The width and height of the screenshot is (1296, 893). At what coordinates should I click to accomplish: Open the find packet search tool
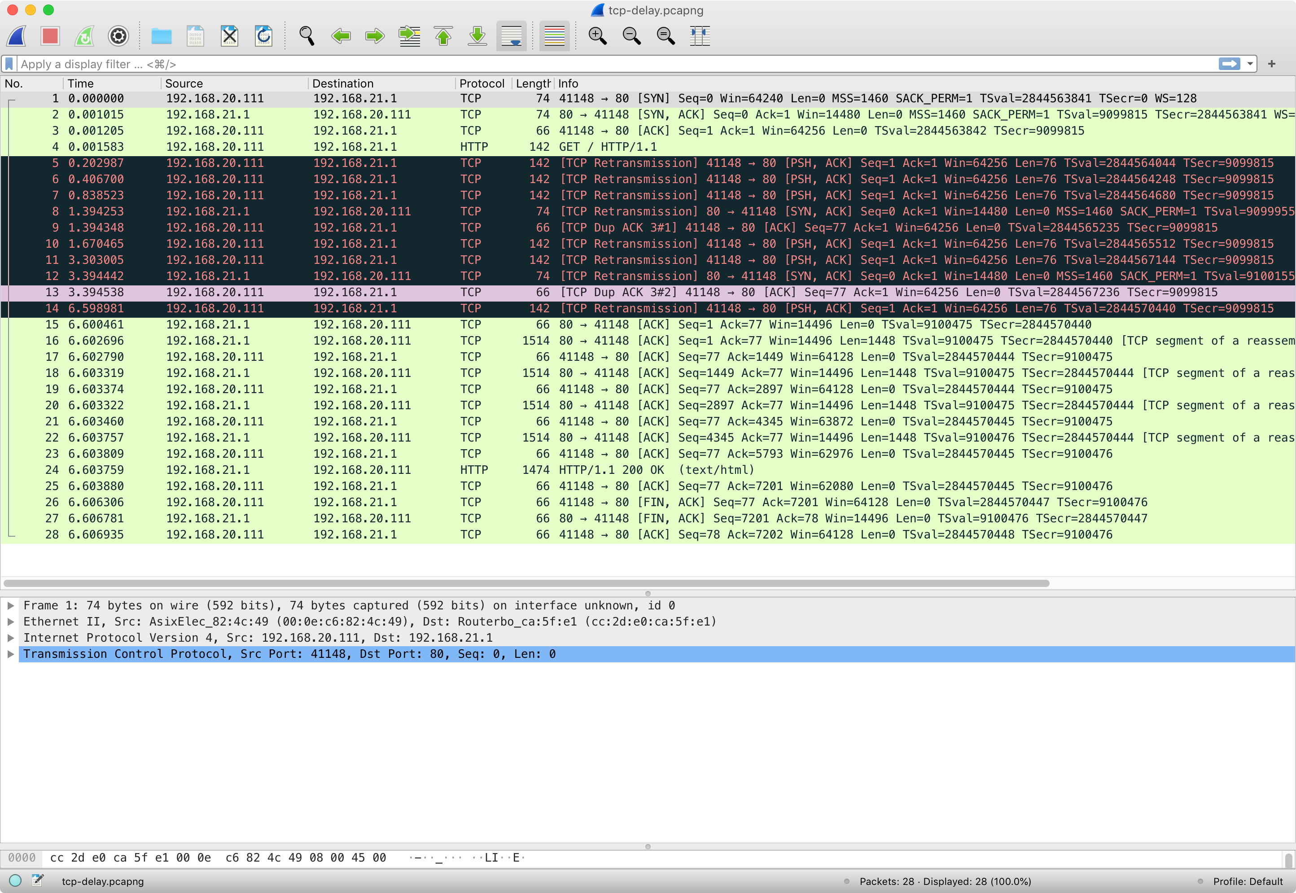point(306,35)
